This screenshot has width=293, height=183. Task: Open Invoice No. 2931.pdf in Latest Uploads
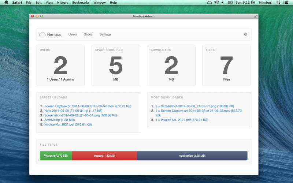click(68, 124)
